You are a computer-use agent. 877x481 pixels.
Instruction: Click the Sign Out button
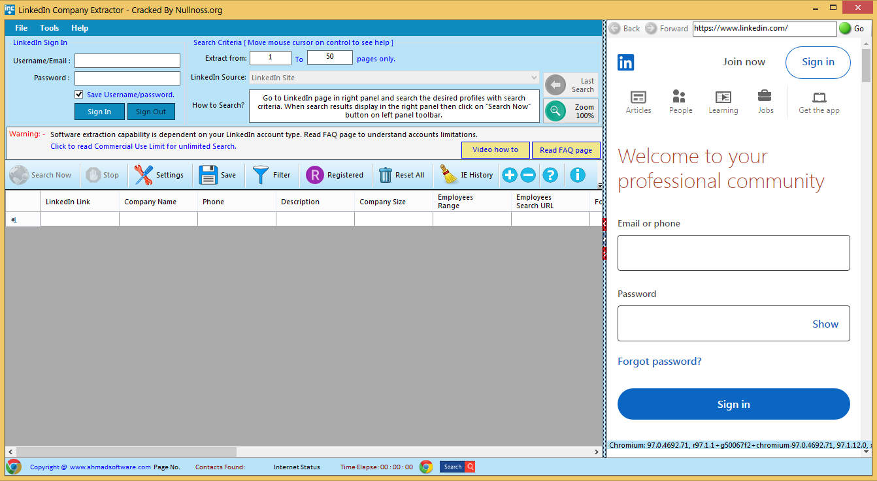(151, 112)
